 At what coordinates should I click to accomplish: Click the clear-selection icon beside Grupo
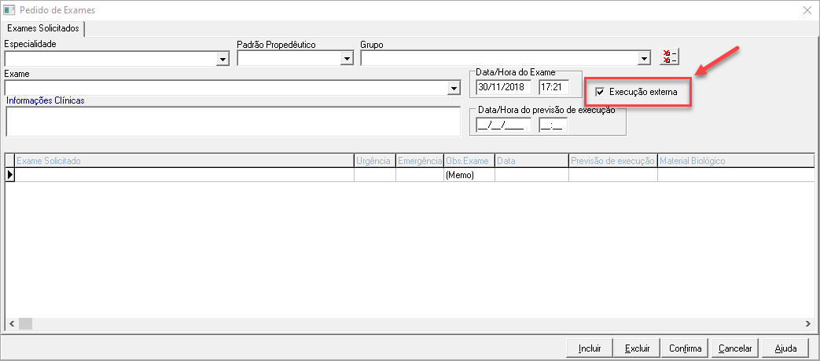tap(669, 57)
